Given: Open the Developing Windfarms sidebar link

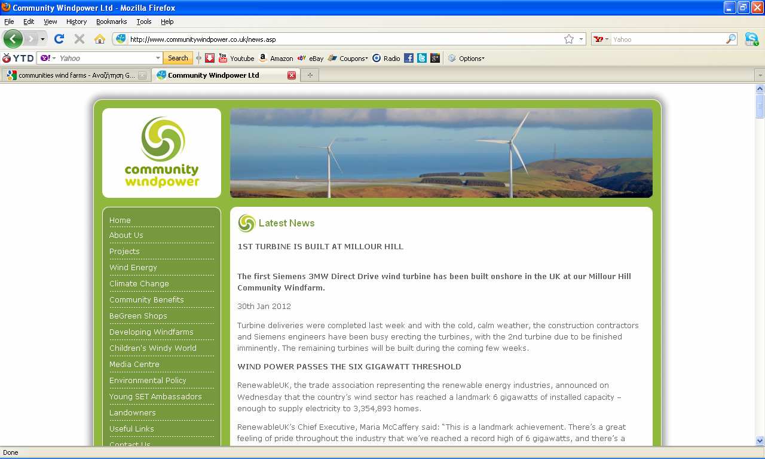Looking at the screenshot, I should (x=151, y=332).
